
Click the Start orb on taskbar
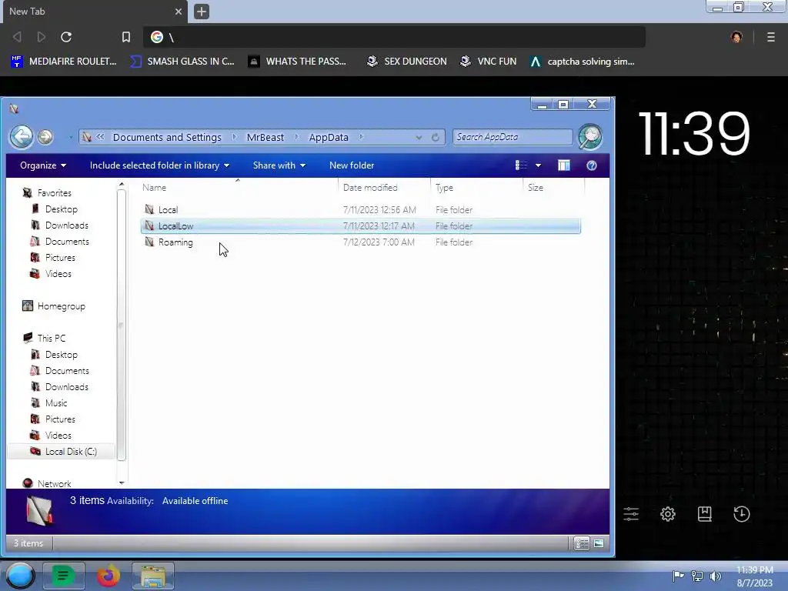pyautogui.click(x=20, y=576)
